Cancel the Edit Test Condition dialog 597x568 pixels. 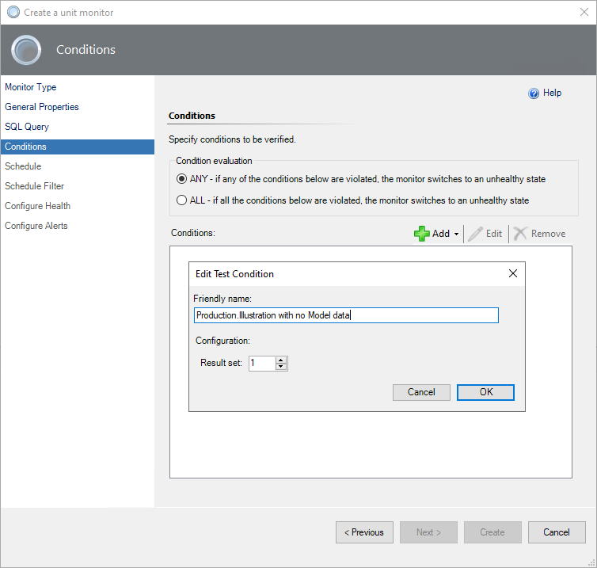coord(421,392)
